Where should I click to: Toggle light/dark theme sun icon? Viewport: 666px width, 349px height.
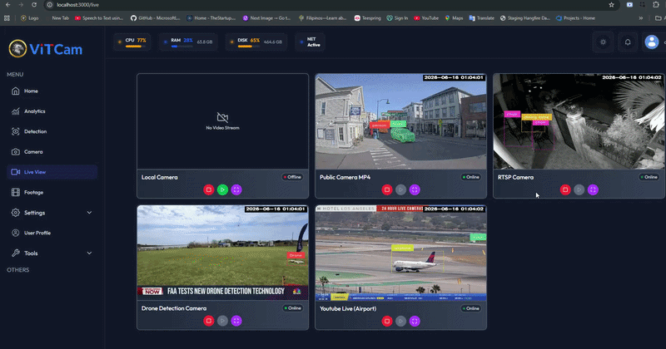coord(603,42)
